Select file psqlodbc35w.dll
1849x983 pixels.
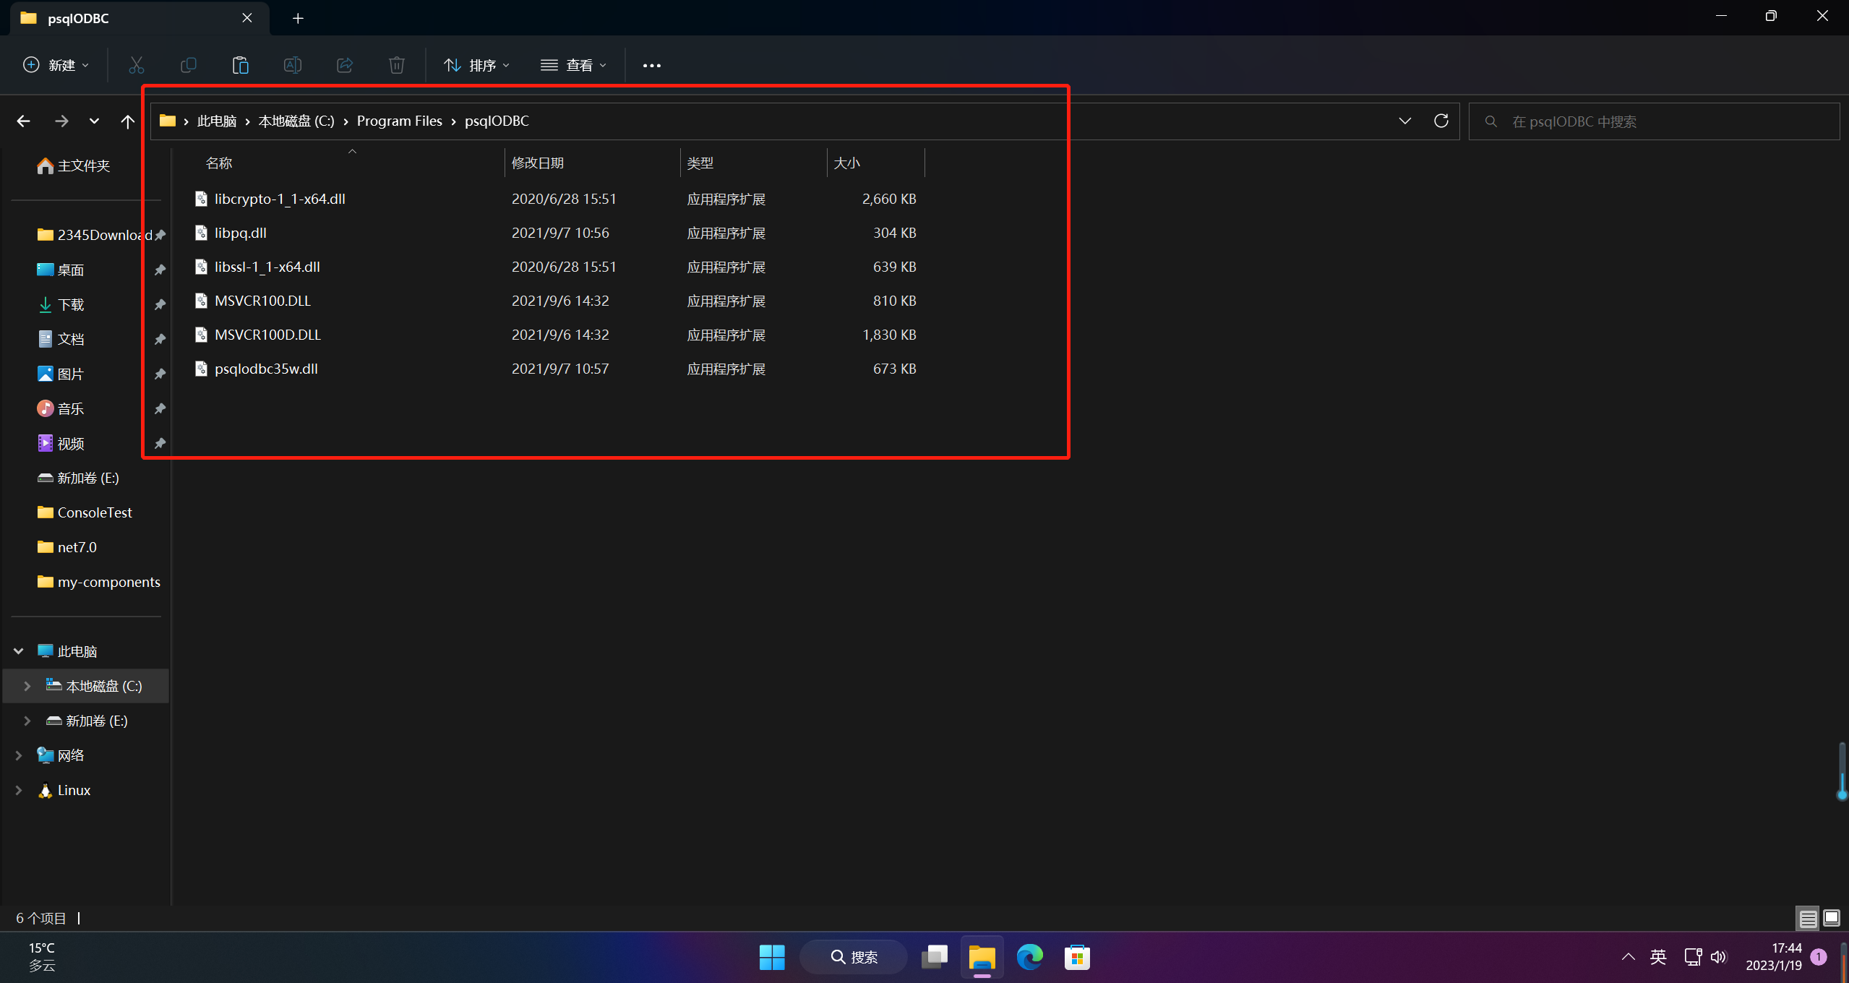click(x=266, y=369)
